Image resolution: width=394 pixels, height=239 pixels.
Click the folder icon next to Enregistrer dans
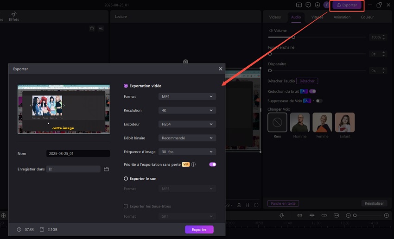pyautogui.click(x=106, y=169)
